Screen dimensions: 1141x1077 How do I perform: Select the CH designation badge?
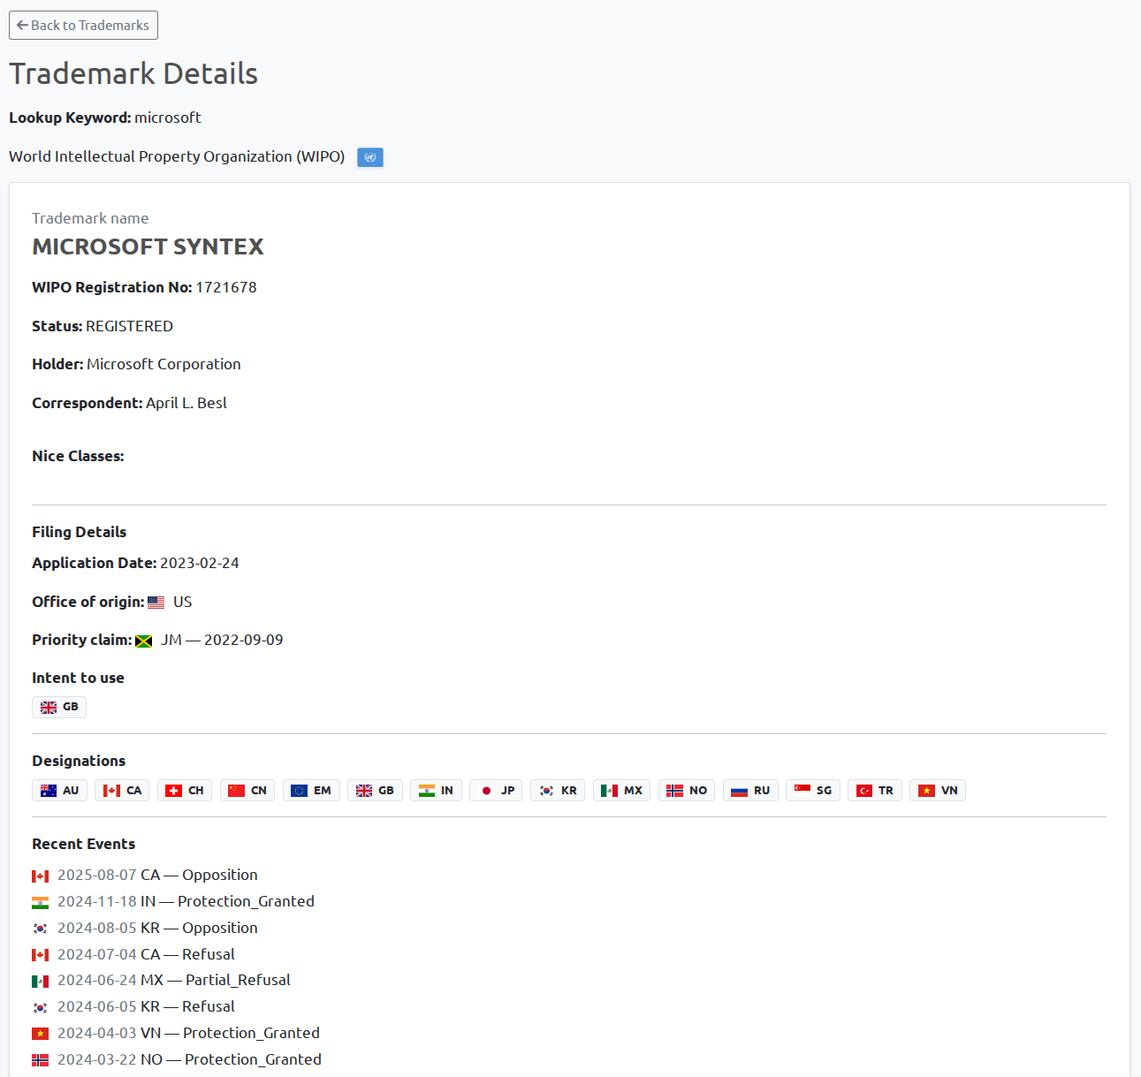point(184,790)
